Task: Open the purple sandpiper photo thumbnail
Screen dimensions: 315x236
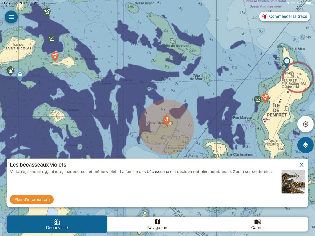Action: (x=293, y=182)
